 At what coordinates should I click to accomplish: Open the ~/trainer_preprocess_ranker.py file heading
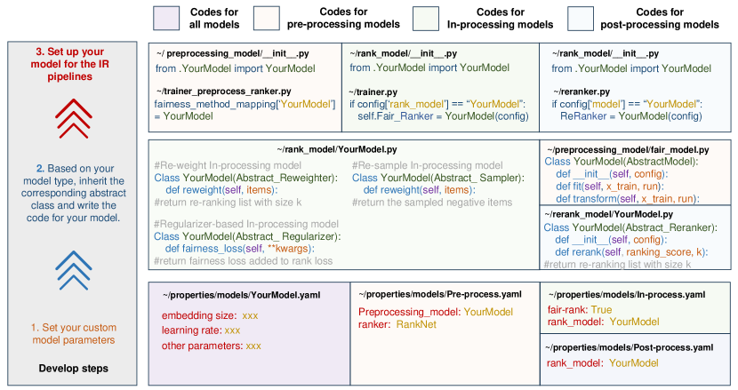pos(223,92)
